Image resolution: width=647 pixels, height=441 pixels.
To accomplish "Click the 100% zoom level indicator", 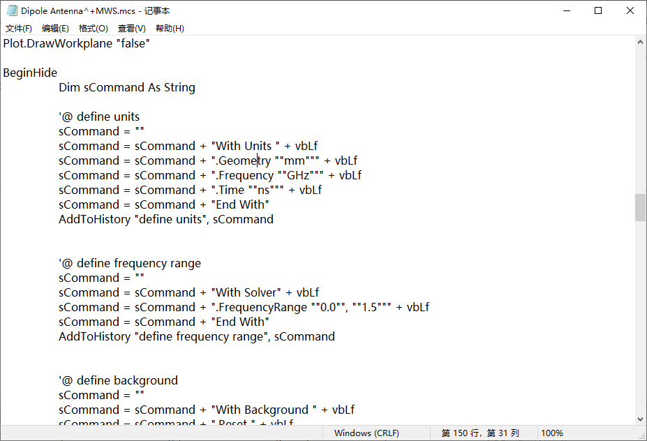I will [552, 433].
